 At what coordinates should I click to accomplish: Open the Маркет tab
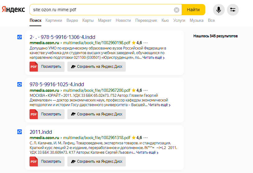coord(105,20)
